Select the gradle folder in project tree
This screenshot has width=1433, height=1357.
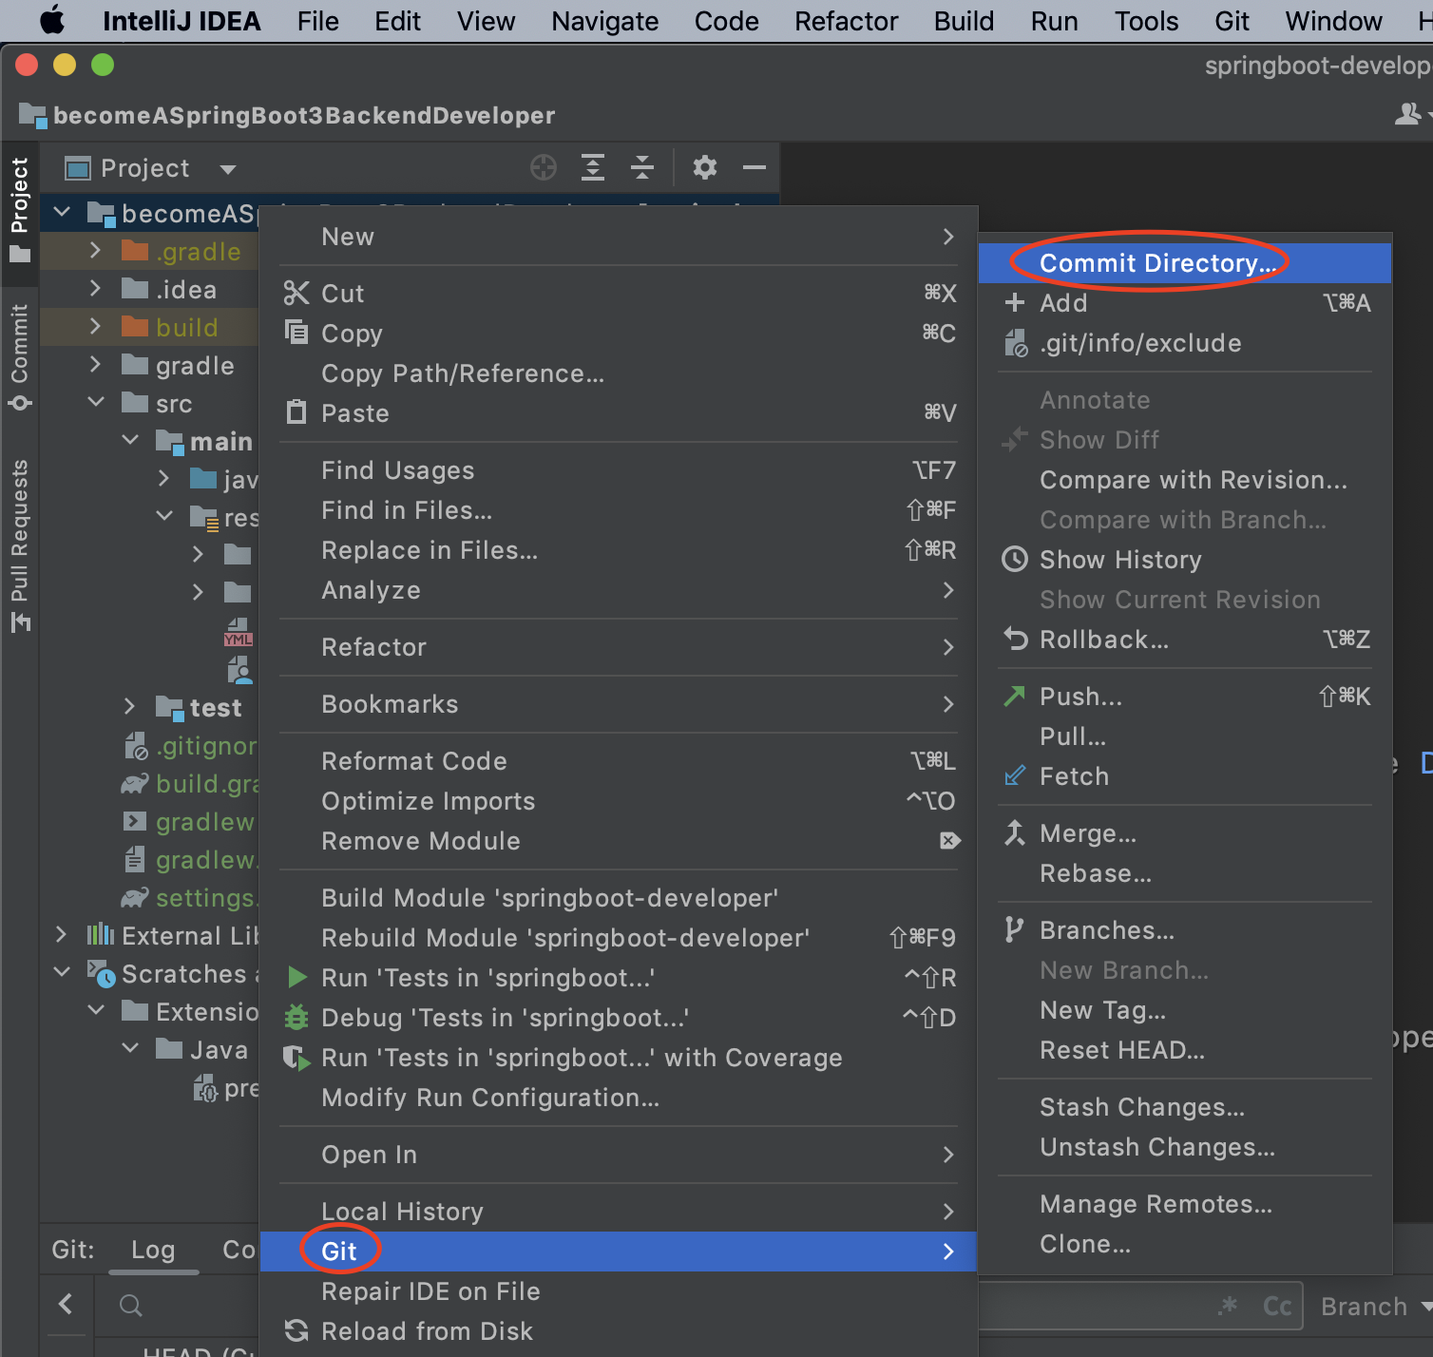194,366
